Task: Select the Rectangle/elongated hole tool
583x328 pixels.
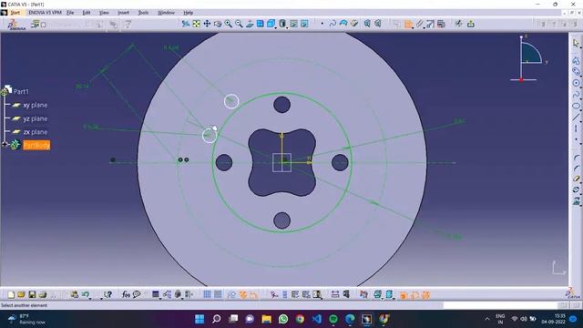Action: click(576, 72)
